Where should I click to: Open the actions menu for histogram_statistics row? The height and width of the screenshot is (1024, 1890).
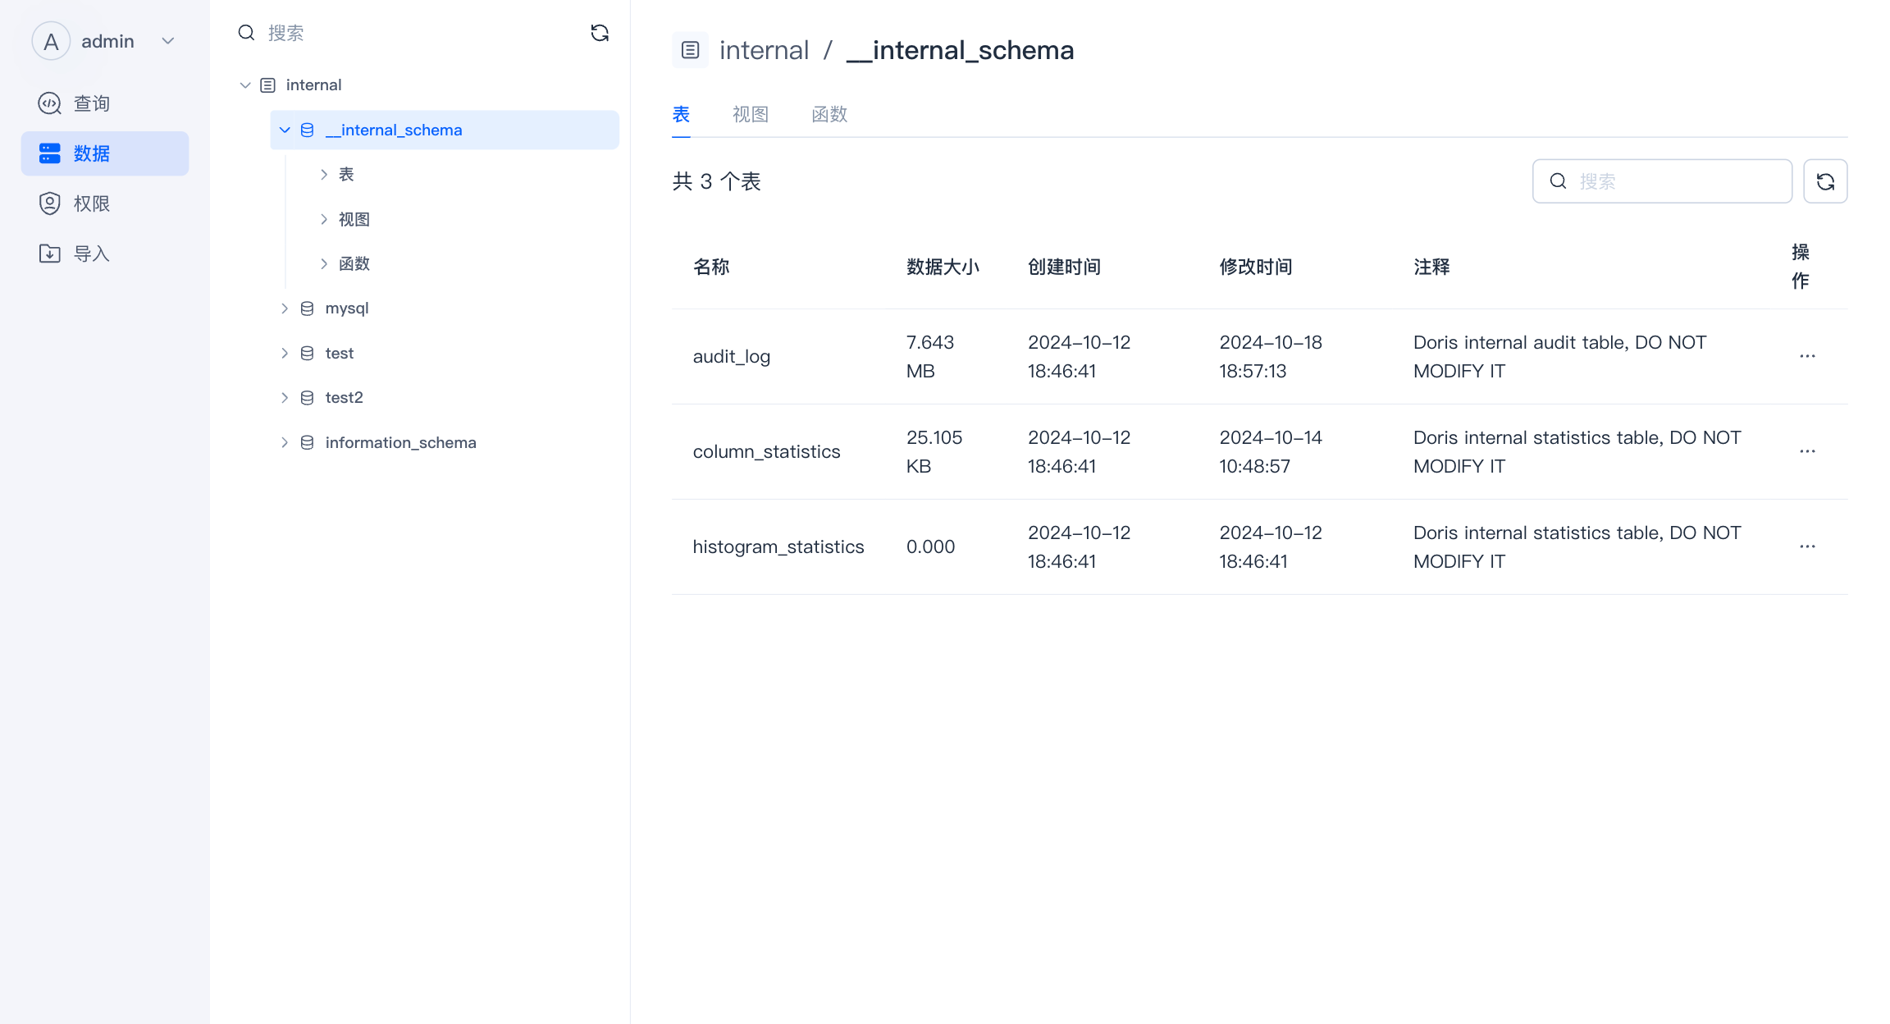coord(1808,546)
